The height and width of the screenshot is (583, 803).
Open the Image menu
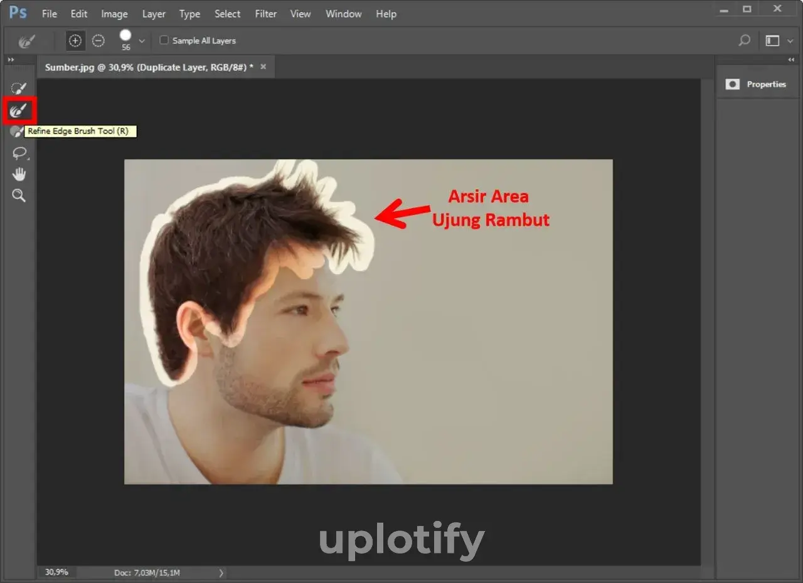point(114,13)
